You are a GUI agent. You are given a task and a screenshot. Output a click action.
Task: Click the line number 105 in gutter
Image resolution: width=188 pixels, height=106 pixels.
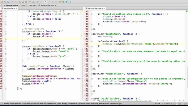tap(86, 44)
